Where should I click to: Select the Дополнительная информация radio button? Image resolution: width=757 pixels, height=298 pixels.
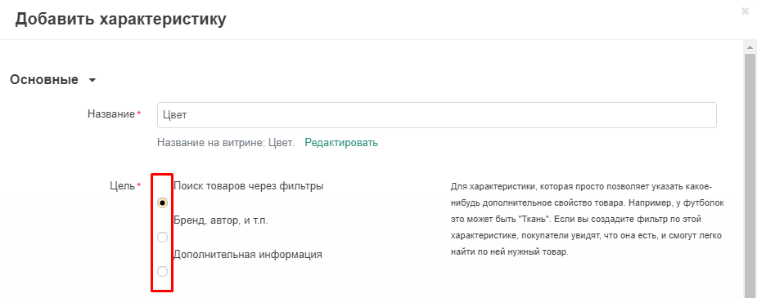coord(163,272)
